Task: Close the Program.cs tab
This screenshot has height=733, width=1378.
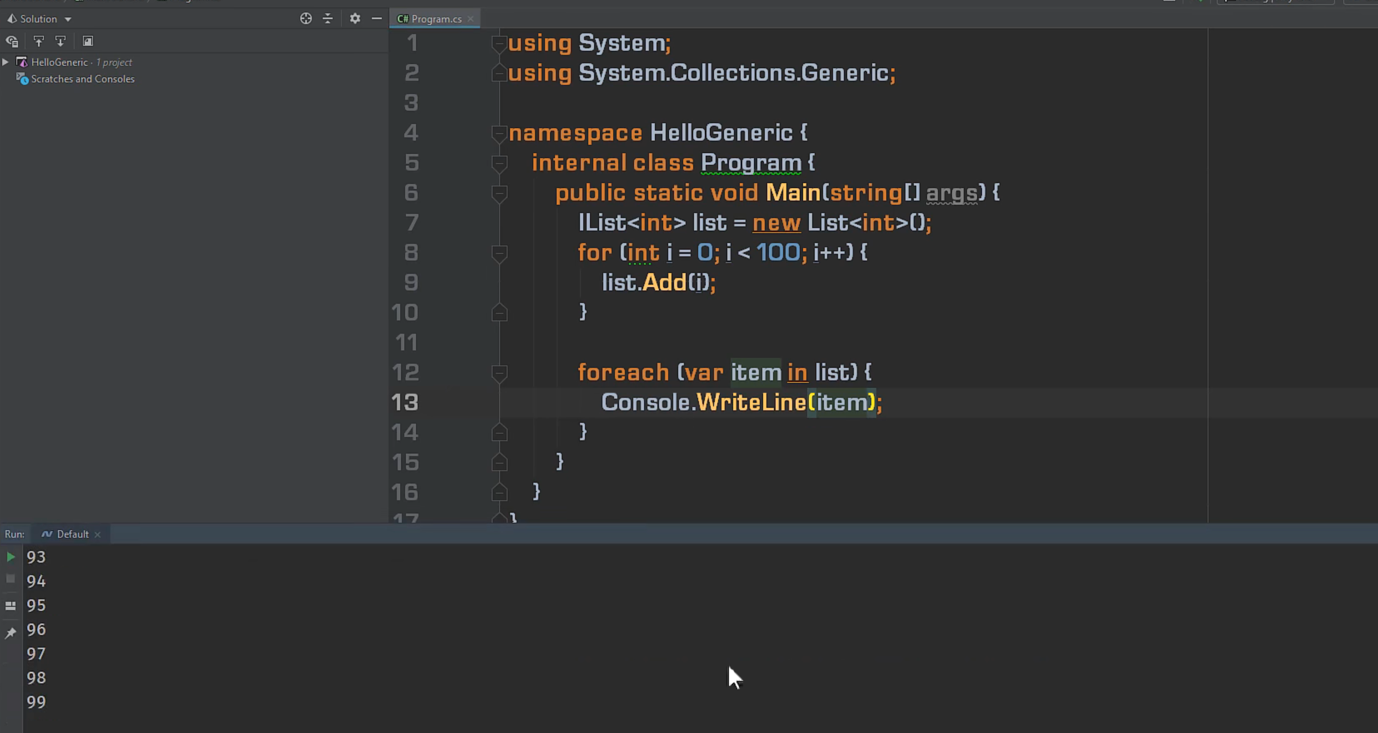Action: pyautogui.click(x=471, y=19)
